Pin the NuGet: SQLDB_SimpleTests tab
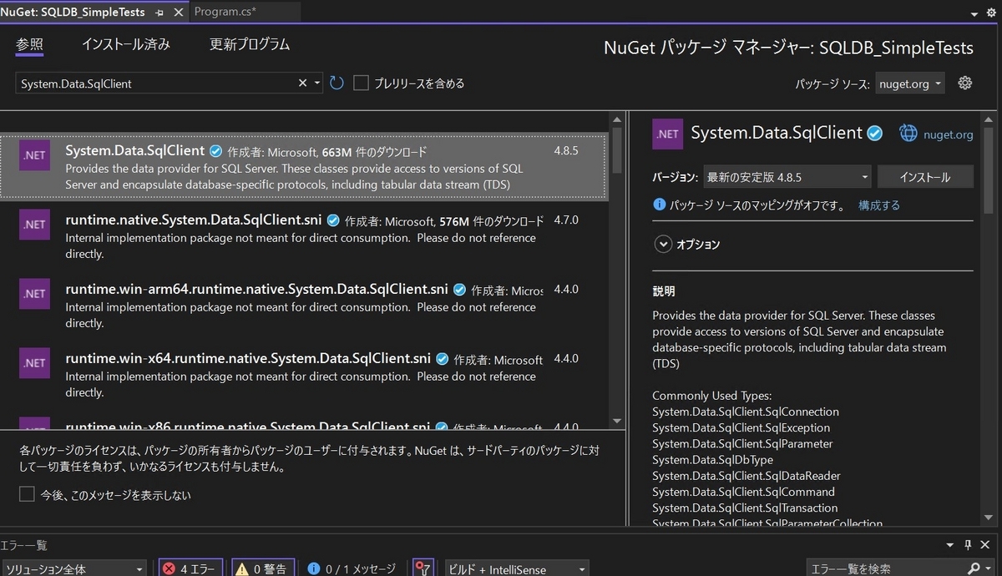The width and height of the screenshot is (1002, 576). click(159, 12)
